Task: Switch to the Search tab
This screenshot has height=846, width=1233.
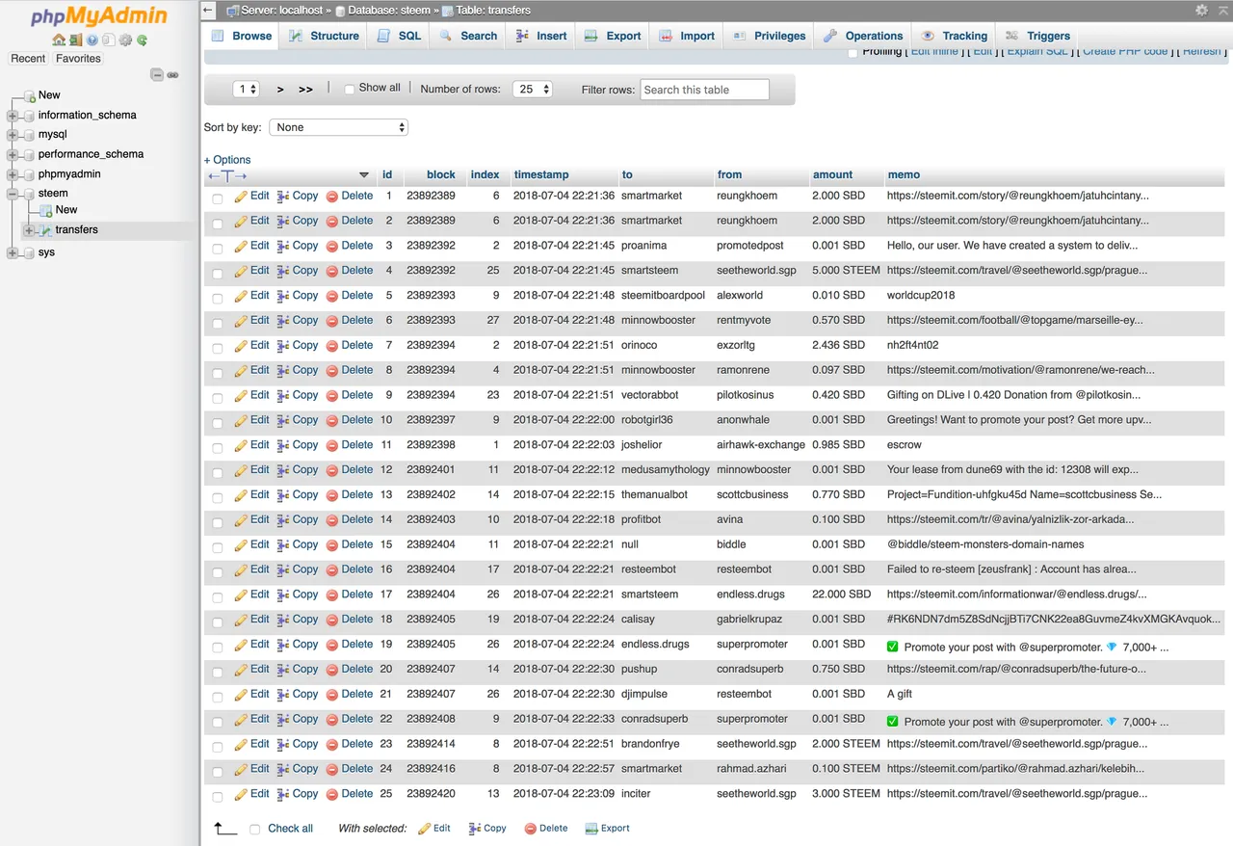Action: coord(468,36)
